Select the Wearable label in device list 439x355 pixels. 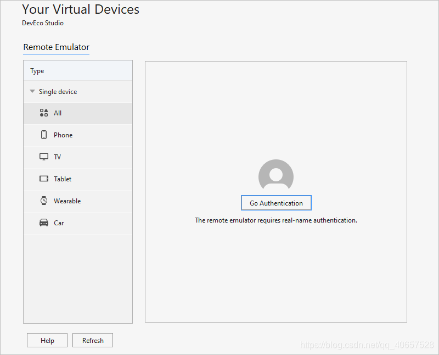tap(67, 201)
